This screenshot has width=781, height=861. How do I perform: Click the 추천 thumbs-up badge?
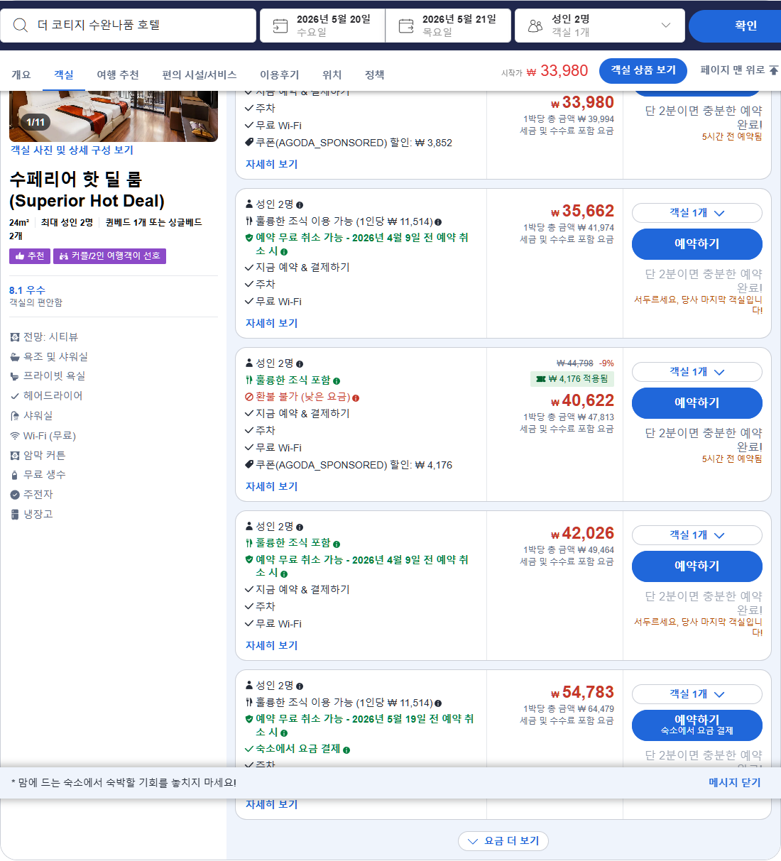point(29,256)
